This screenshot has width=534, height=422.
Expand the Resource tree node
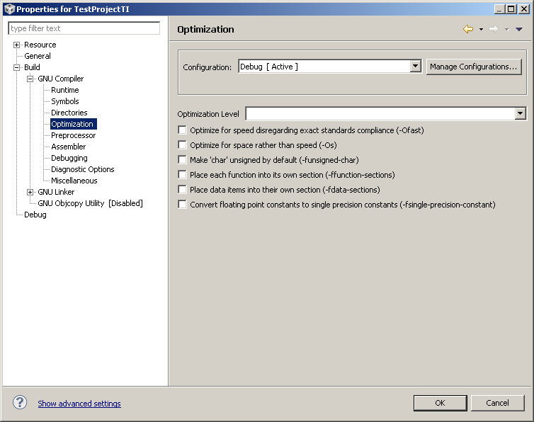(16, 45)
